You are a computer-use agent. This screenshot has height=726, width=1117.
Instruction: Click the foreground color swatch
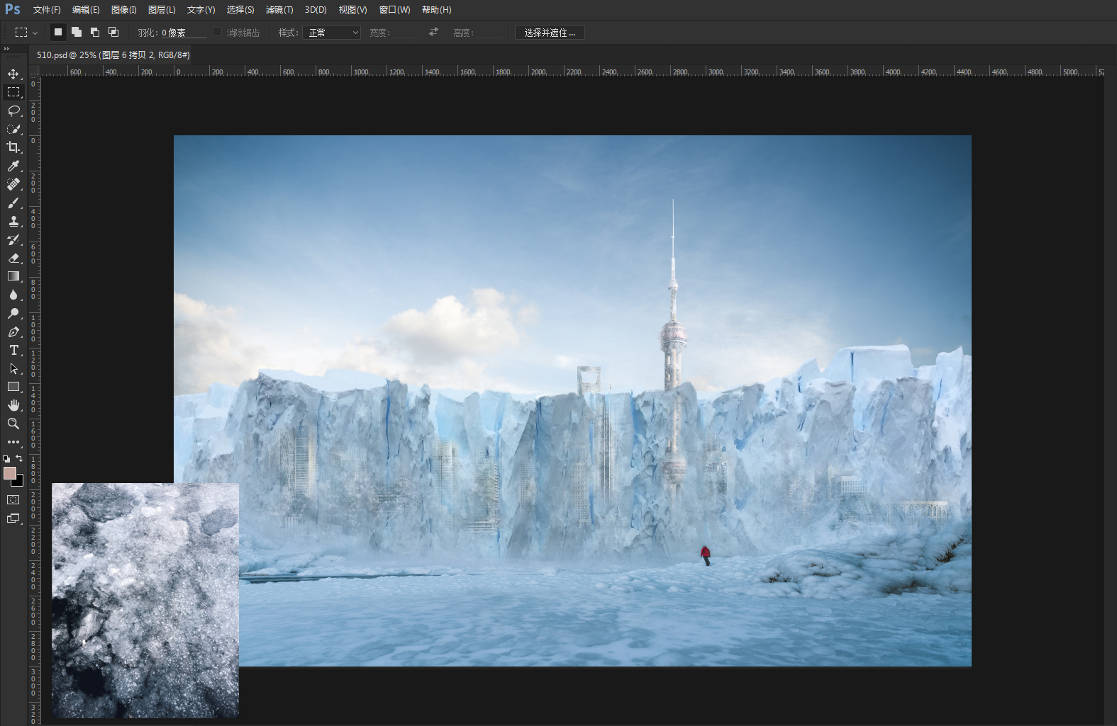(x=10, y=473)
